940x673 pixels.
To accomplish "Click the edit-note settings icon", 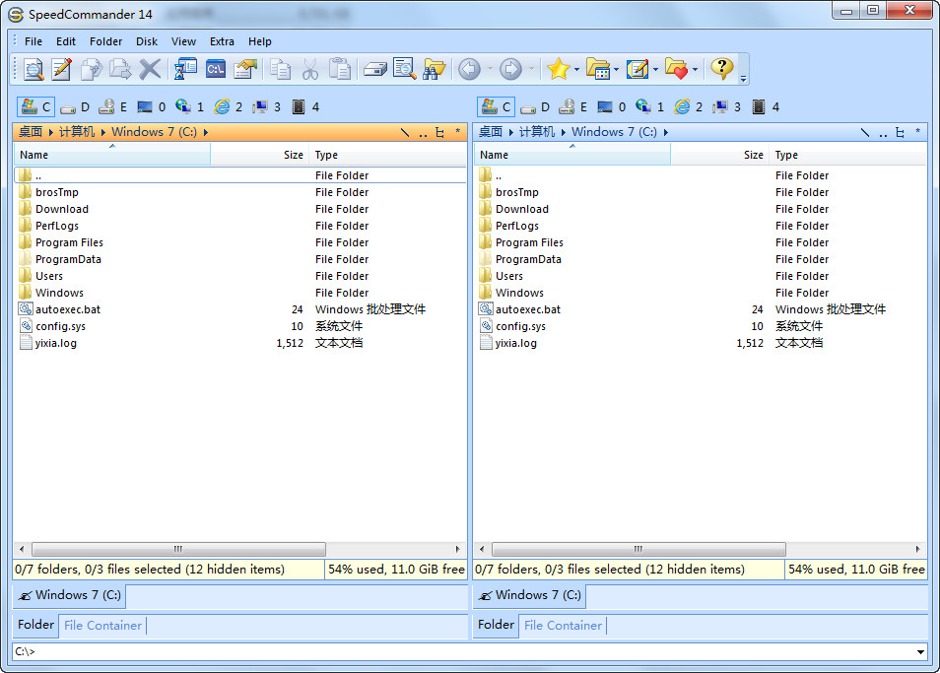I will (x=638, y=69).
